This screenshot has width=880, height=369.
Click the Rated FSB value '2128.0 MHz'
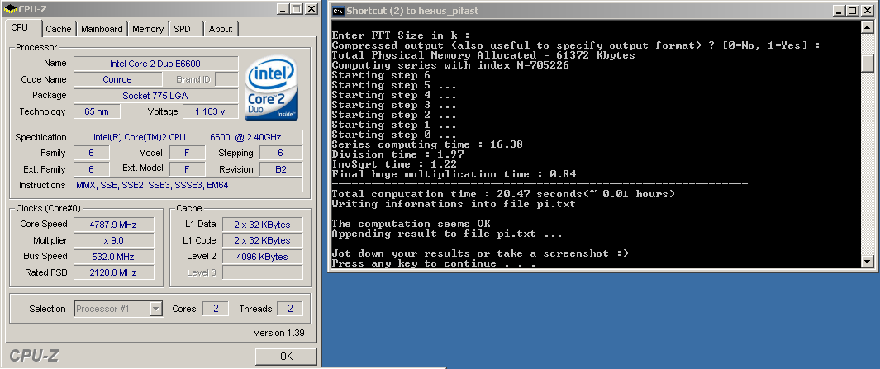point(113,272)
